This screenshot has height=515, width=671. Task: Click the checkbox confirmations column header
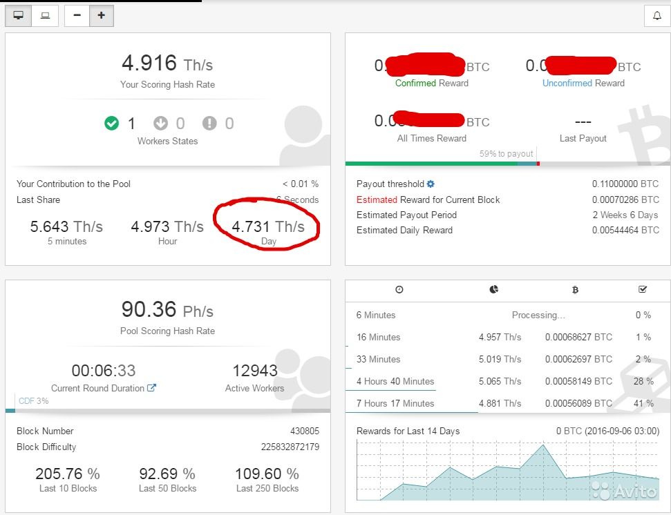643,290
